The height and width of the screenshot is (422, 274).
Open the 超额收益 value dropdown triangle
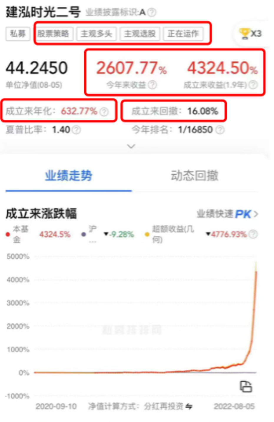[x=208, y=234]
